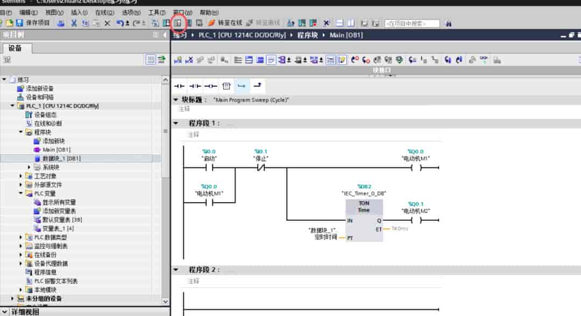Click 程序块 in editor breadcrumb
The width and height of the screenshot is (581, 316).
pos(308,35)
